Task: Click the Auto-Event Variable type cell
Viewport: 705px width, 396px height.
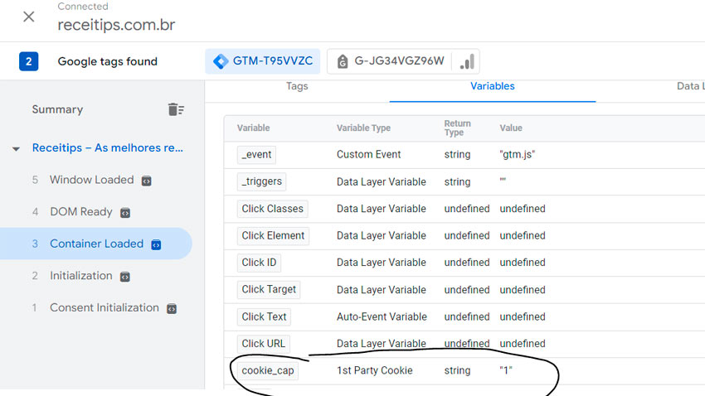Action: click(382, 316)
